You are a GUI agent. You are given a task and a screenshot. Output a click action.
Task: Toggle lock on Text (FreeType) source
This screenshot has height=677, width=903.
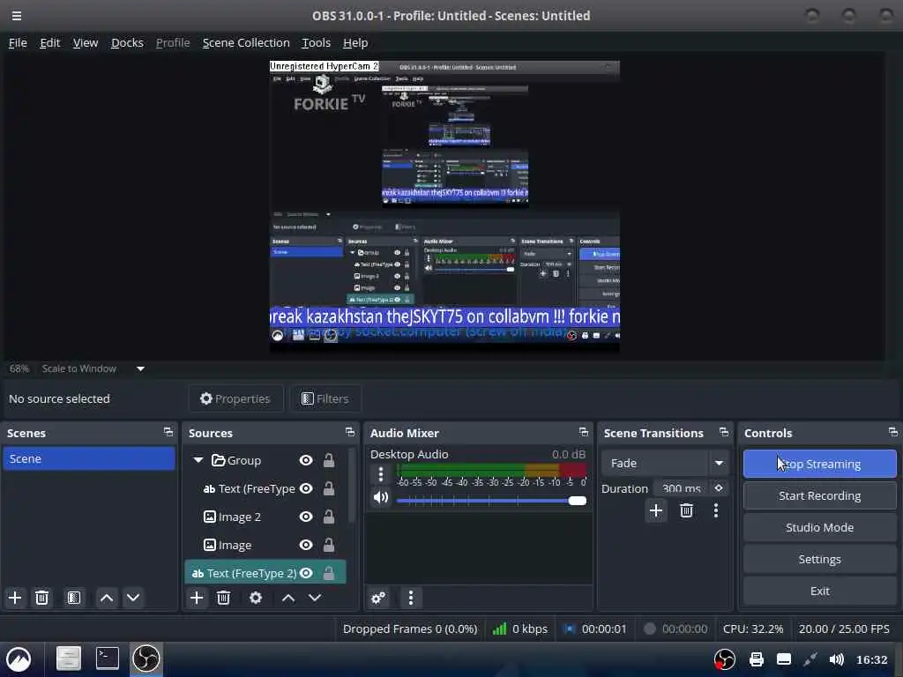tap(328, 488)
